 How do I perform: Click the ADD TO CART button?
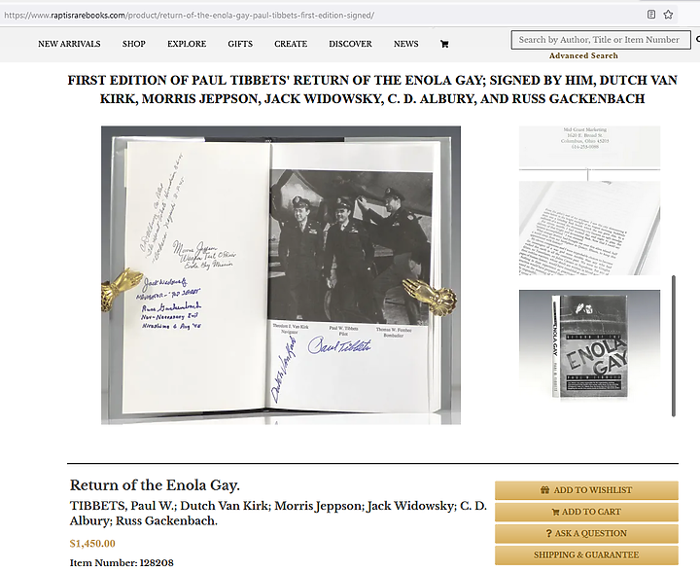[586, 512]
